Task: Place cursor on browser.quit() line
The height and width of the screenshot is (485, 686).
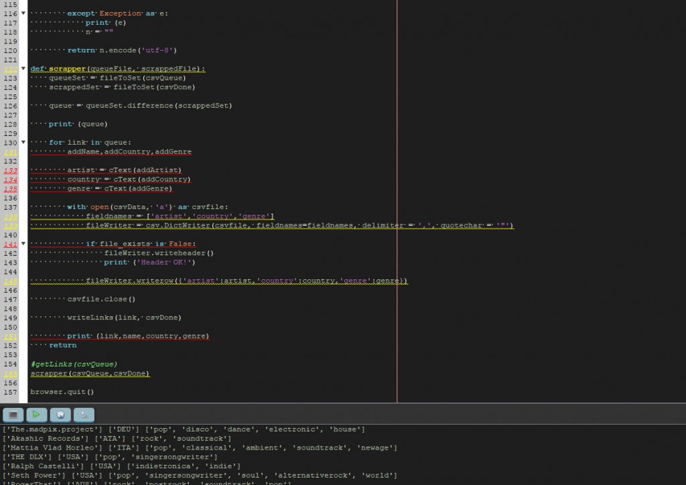Action: [x=62, y=392]
